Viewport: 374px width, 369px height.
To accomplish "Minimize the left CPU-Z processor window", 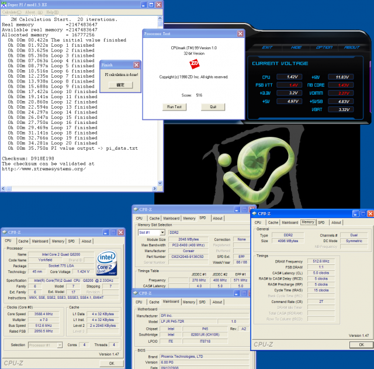I will pos(106,232).
